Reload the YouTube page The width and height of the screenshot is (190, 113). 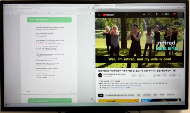pos(99,8)
